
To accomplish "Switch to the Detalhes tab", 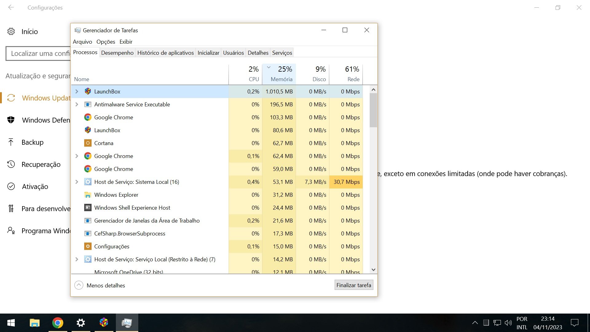I will click(258, 53).
